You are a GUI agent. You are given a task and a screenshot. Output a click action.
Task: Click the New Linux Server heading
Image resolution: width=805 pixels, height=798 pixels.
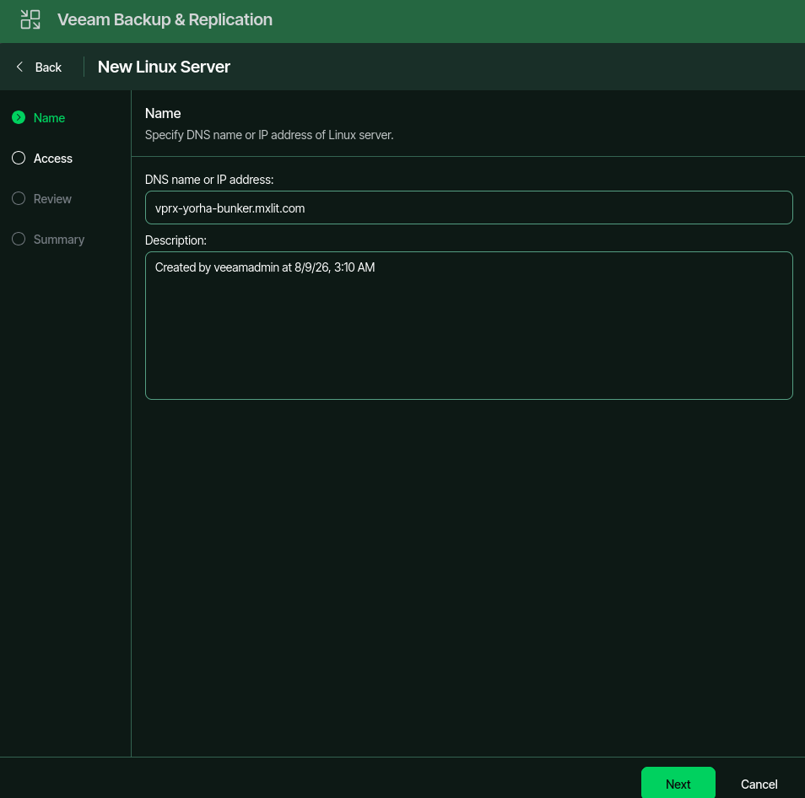[x=164, y=67]
